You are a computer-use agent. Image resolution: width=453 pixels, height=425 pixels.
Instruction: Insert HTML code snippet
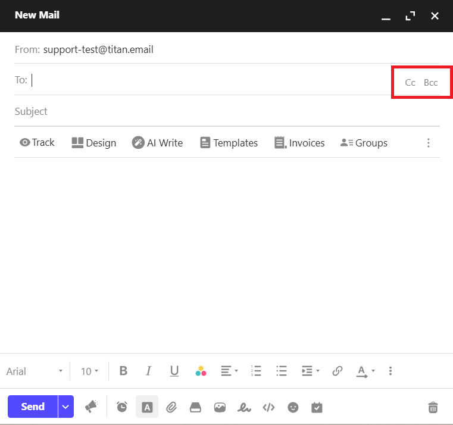pos(268,407)
